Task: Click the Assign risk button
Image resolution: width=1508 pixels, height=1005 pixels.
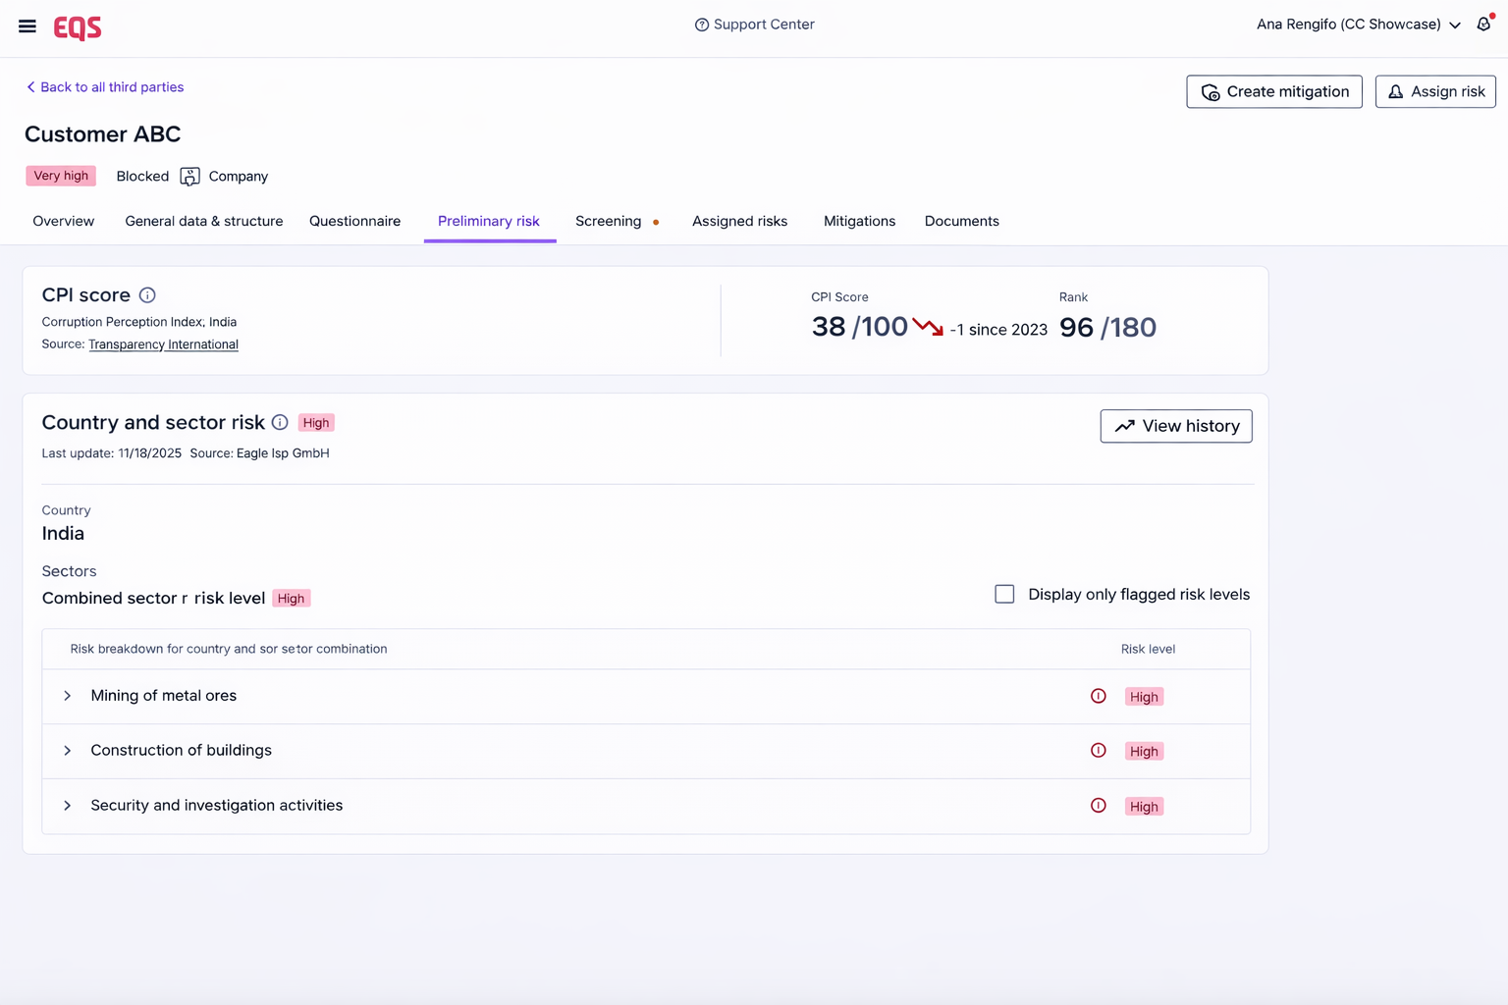Action: (1434, 92)
